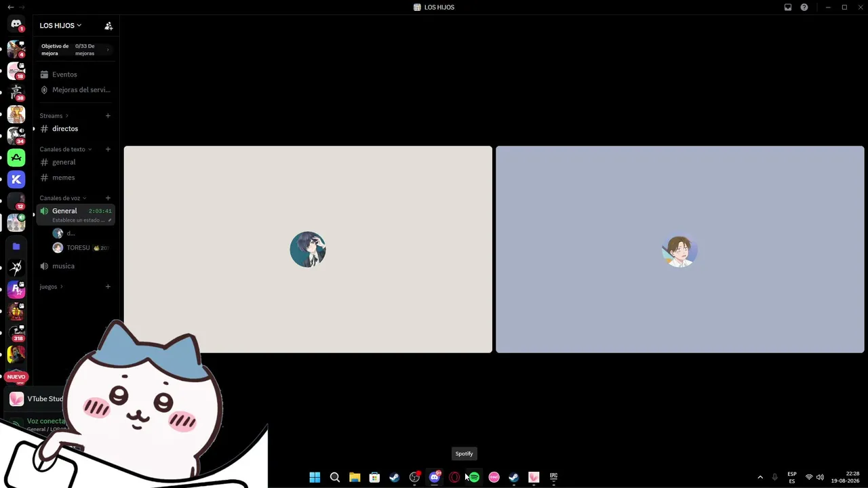The height and width of the screenshot is (488, 868).
Task: Open File Explorer from taskbar
Action: [355, 477]
